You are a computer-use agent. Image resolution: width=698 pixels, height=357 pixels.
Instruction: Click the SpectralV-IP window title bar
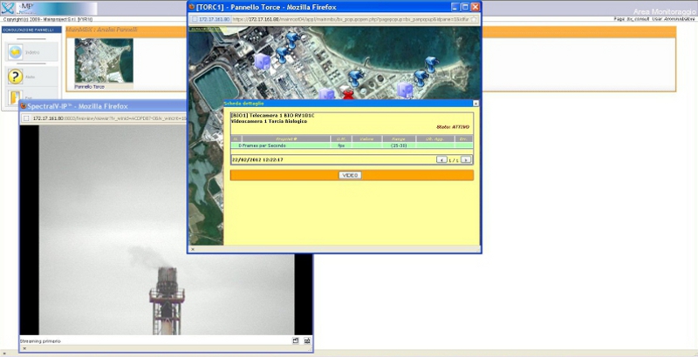click(105, 106)
